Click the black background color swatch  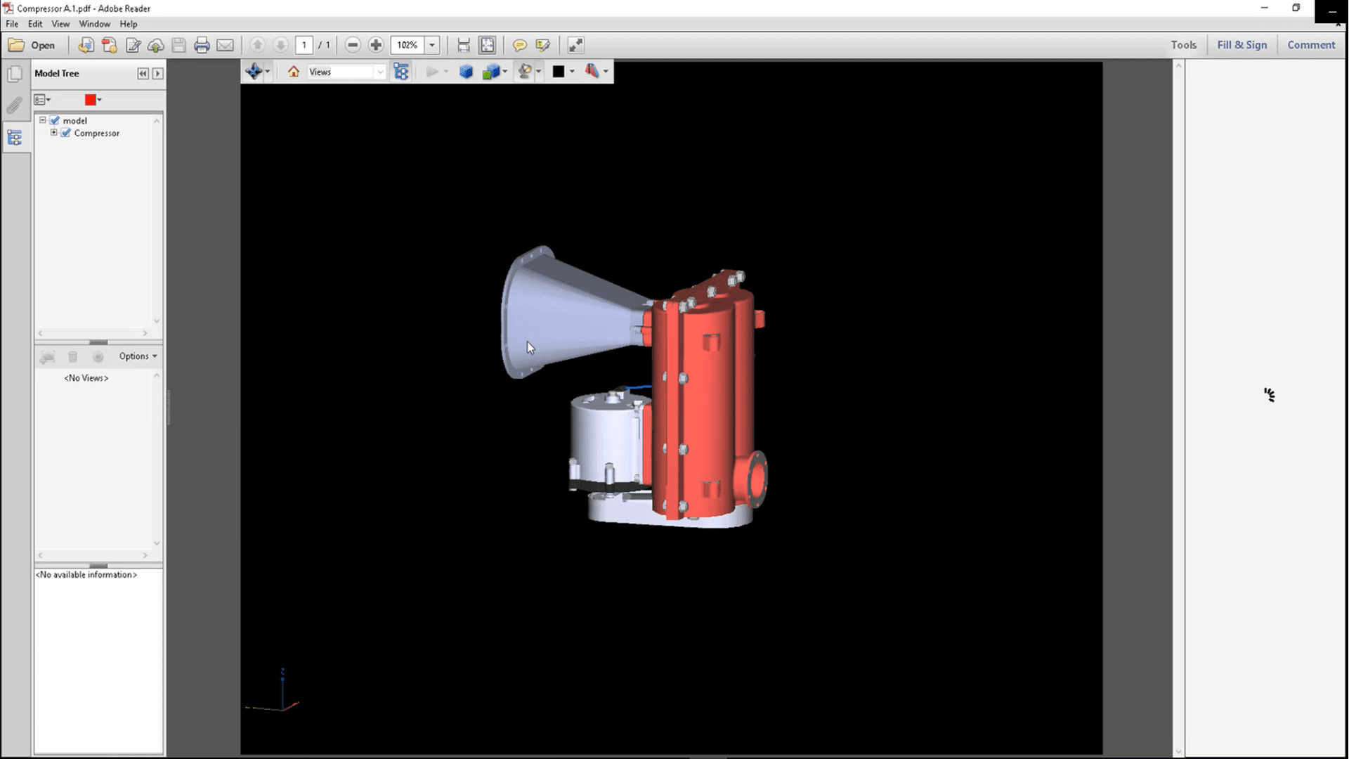click(x=559, y=72)
